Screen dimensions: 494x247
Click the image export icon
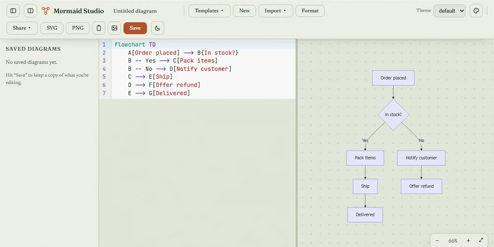[x=115, y=28]
